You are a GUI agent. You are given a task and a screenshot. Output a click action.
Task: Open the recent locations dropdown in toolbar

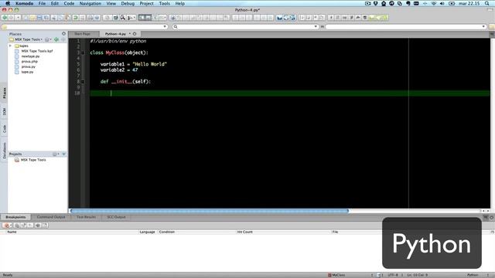click(x=18, y=18)
